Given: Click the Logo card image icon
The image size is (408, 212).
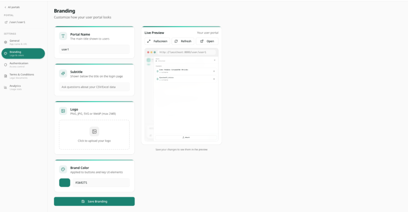Looking at the screenshot, I should tap(63, 111).
